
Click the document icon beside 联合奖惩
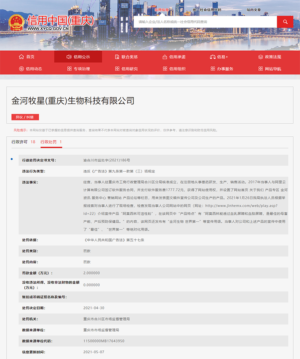pos(117,57)
